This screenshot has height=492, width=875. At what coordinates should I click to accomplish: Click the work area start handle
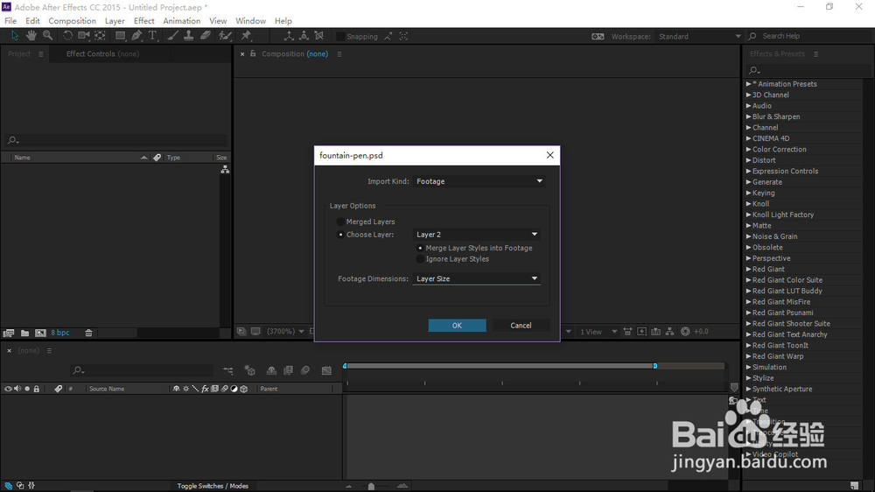(x=345, y=366)
